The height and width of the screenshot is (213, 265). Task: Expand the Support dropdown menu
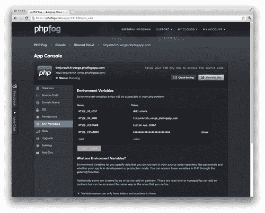click(164, 29)
